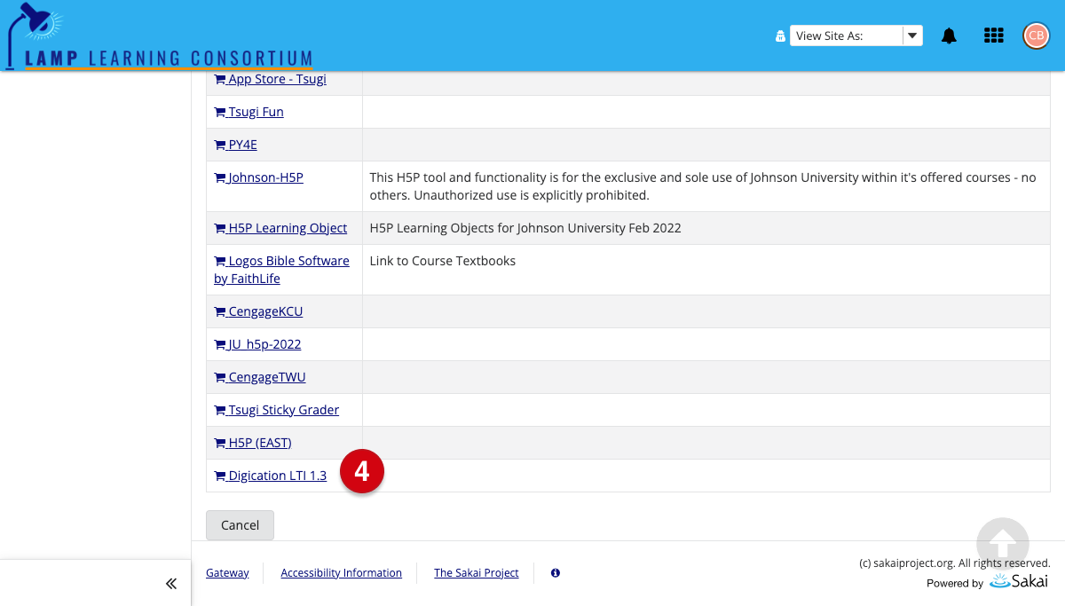The width and height of the screenshot is (1065, 606).
Task: Click the info icon in footer
Action: click(556, 573)
